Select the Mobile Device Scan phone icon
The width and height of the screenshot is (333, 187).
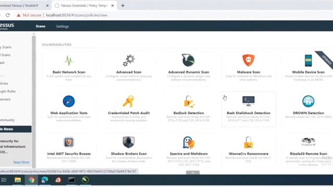click(x=308, y=60)
